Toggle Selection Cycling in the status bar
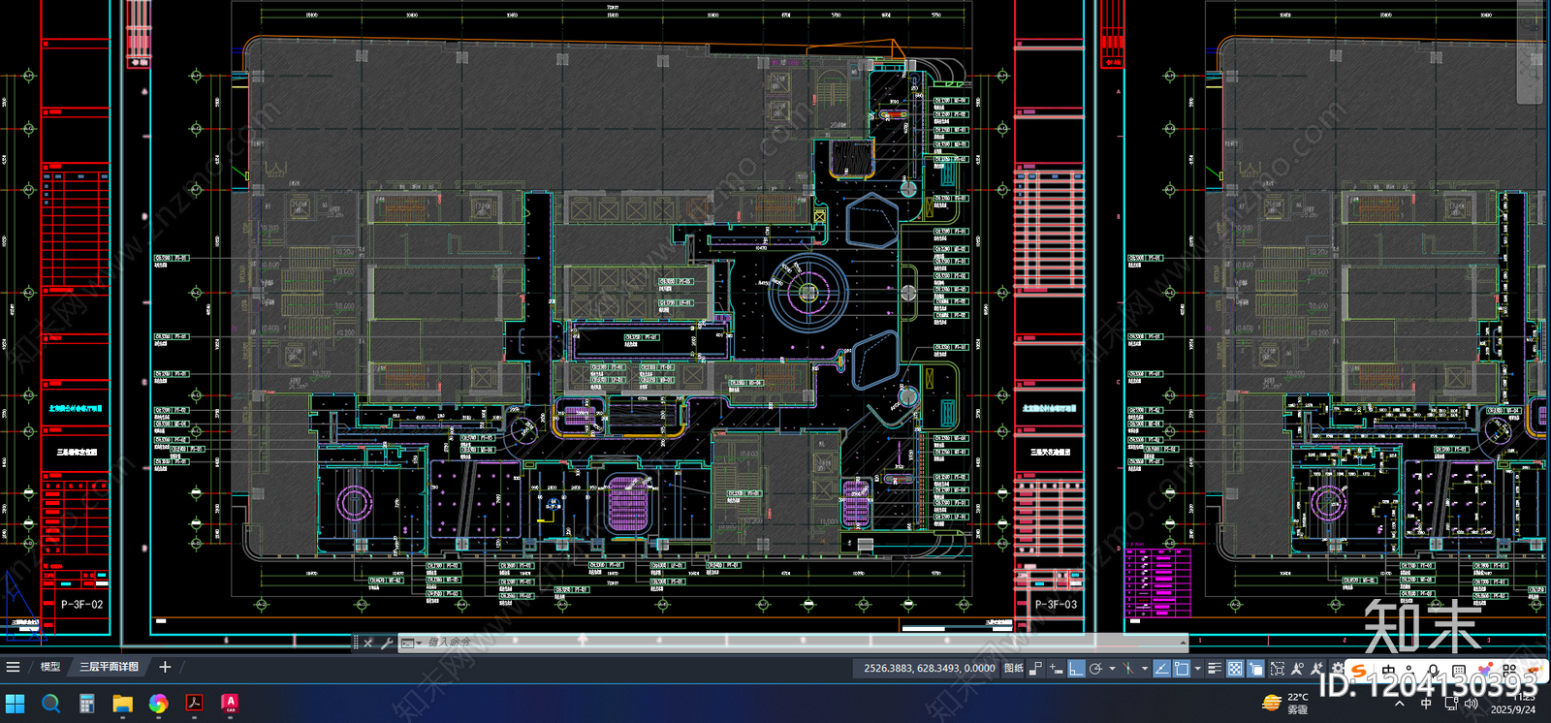1551x723 pixels. click(1256, 668)
